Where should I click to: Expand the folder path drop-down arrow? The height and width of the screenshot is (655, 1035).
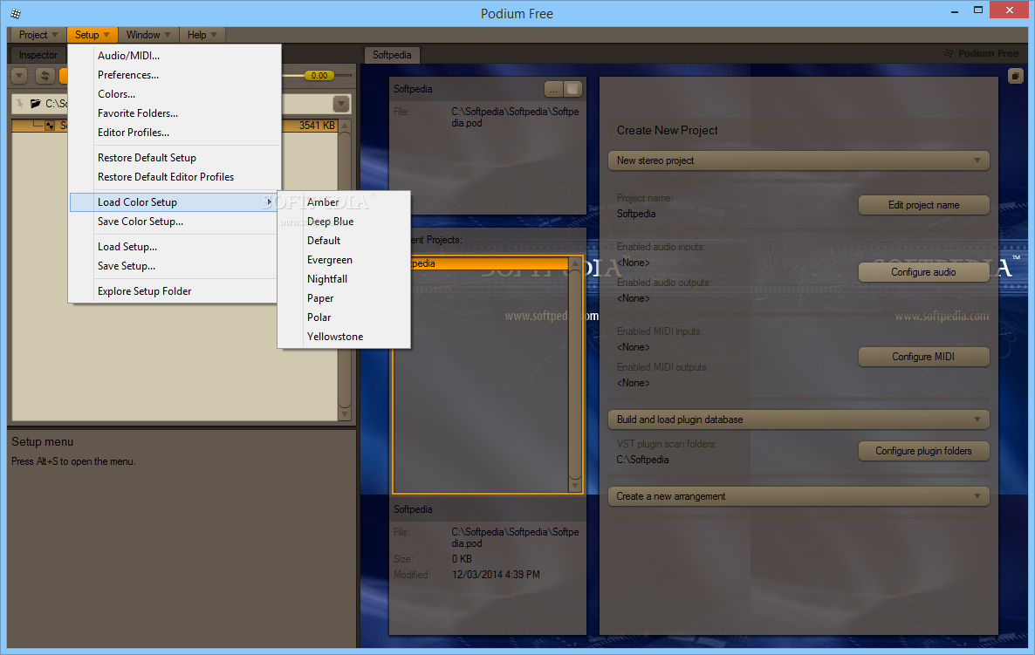(340, 104)
